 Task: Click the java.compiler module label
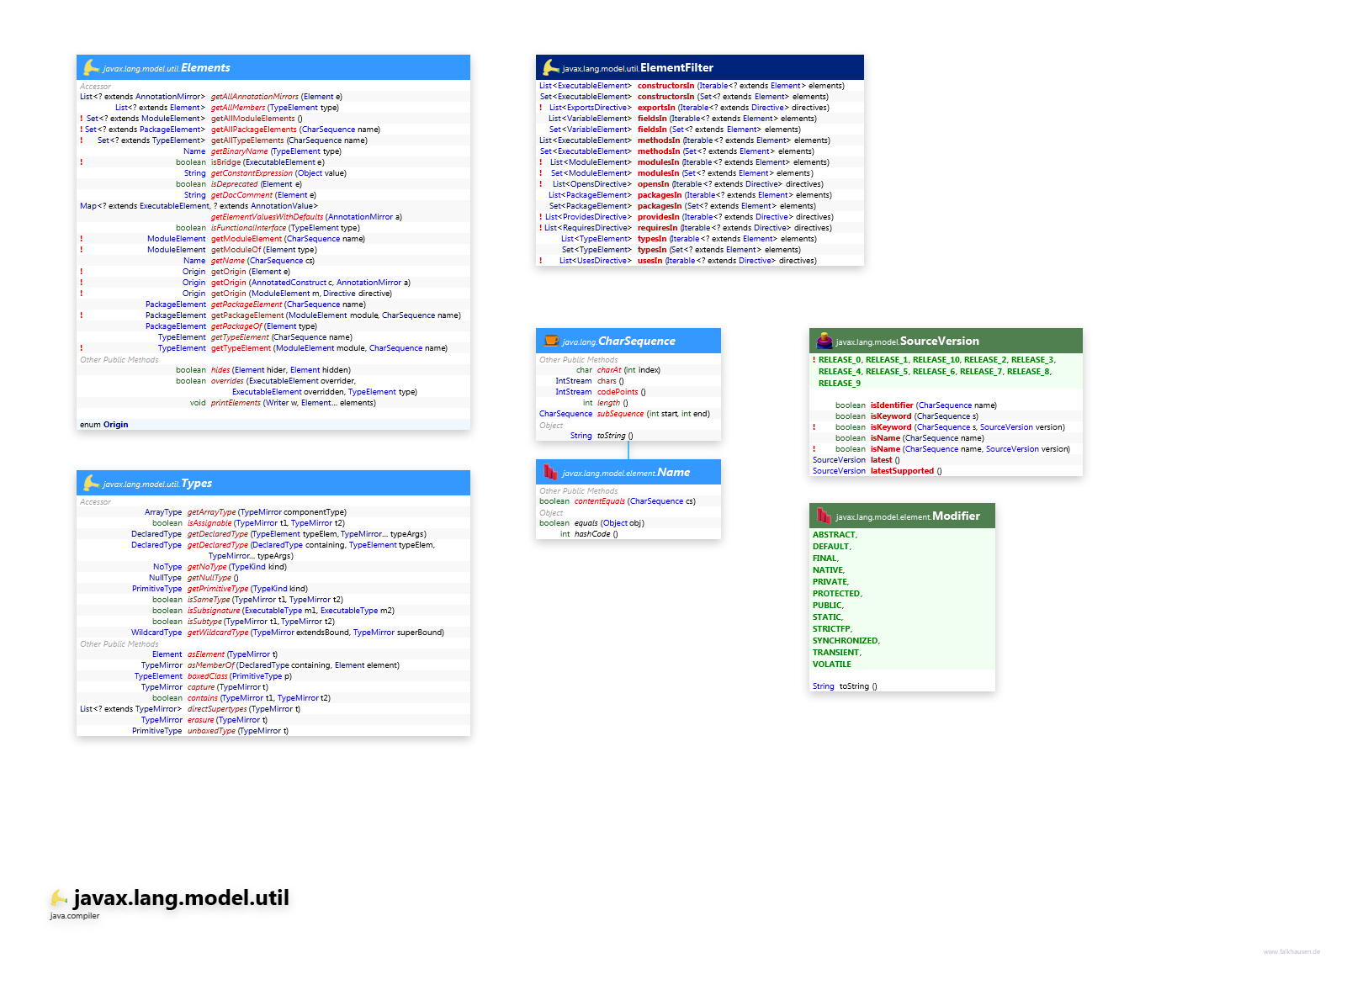click(74, 916)
